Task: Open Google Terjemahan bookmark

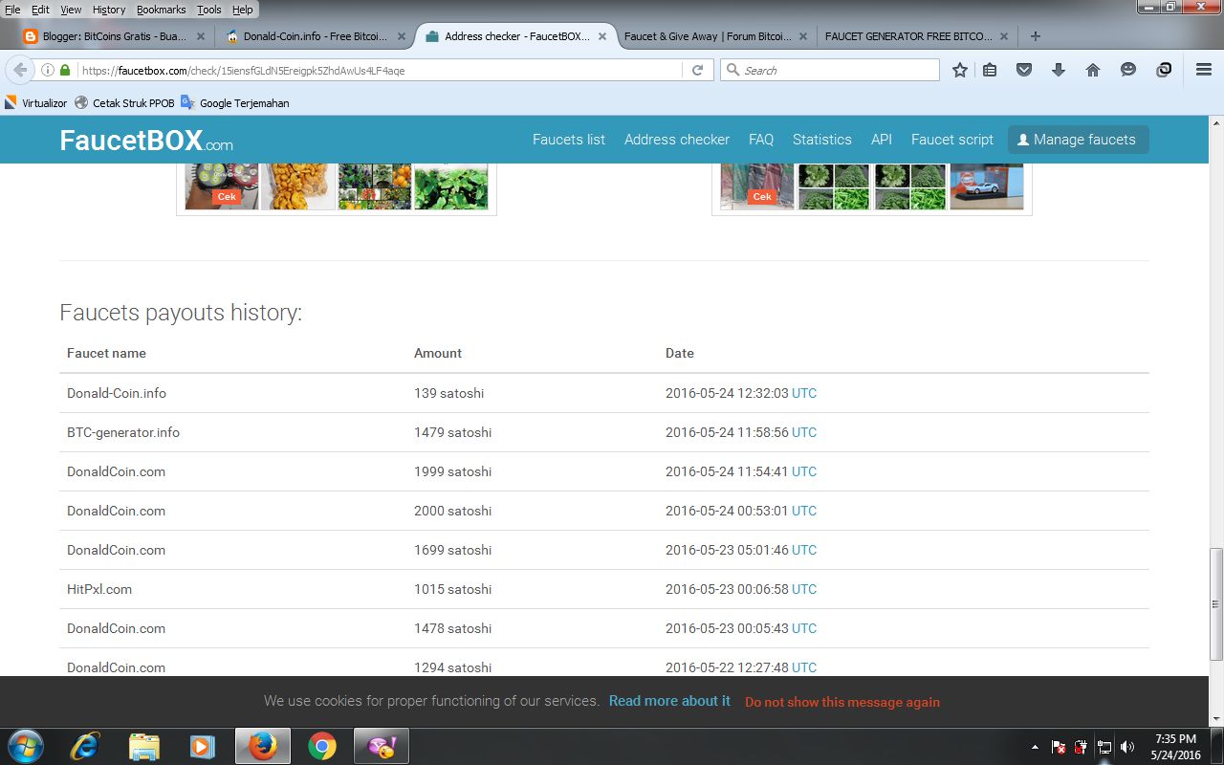Action: pyautogui.click(x=234, y=102)
